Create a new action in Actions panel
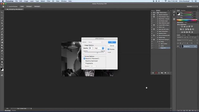Screen dimensions: 199x112 tap(165, 73)
